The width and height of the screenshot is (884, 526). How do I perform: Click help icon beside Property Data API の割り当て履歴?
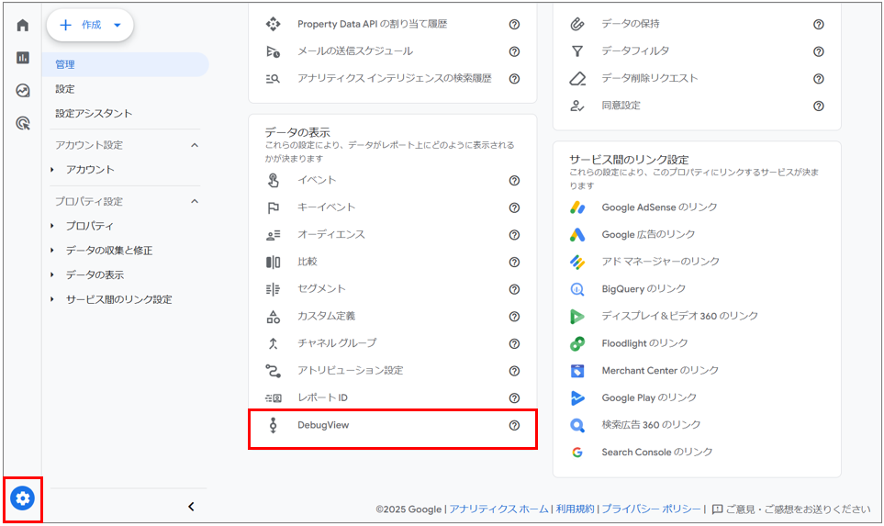[514, 24]
